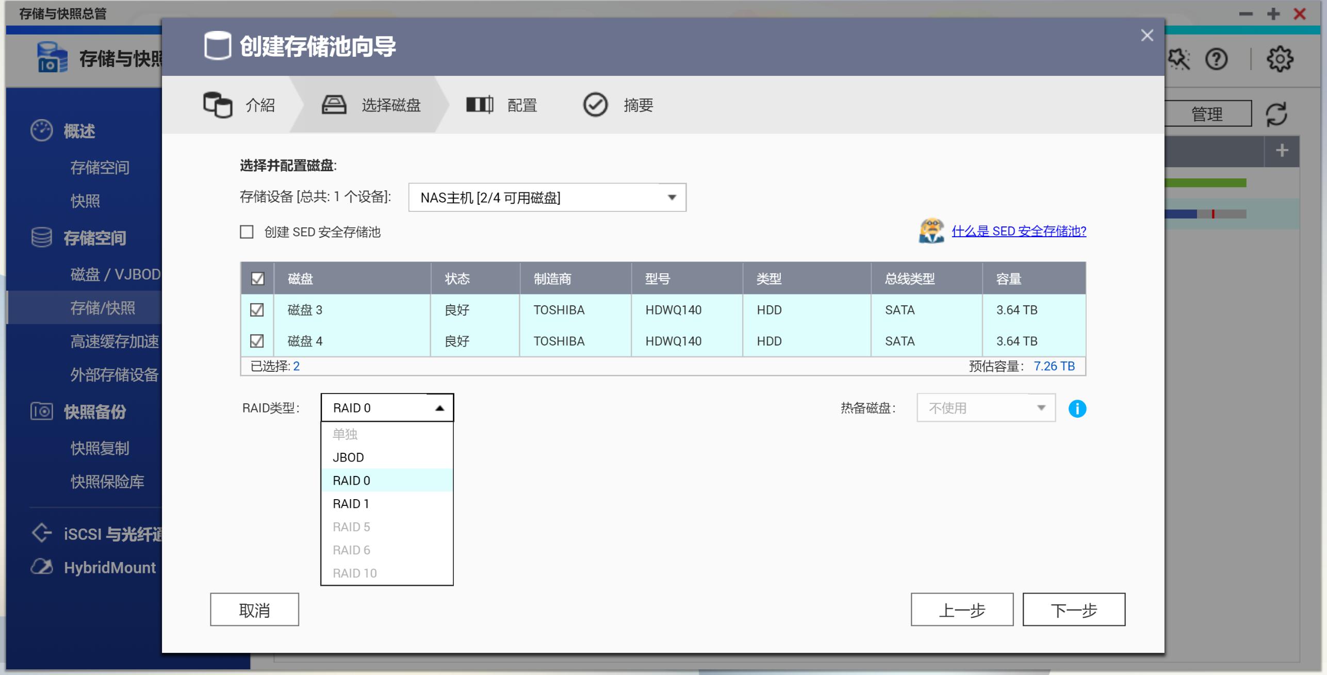Toggle the select-all checkbox in table header
Image resolution: width=1327 pixels, height=675 pixels.
coord(258,278)
